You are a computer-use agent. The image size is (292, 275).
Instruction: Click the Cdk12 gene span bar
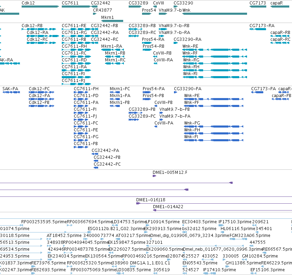point(40,7)
